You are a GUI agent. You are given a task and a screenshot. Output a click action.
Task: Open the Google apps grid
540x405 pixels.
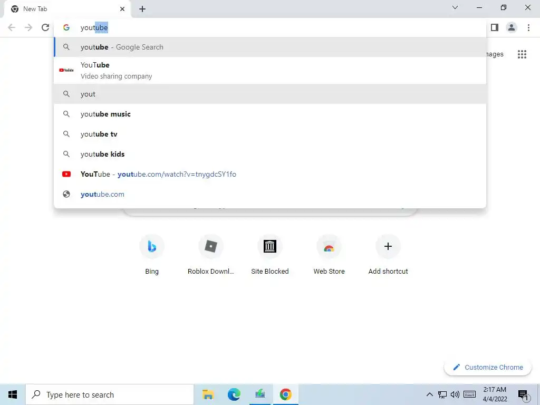522,54
